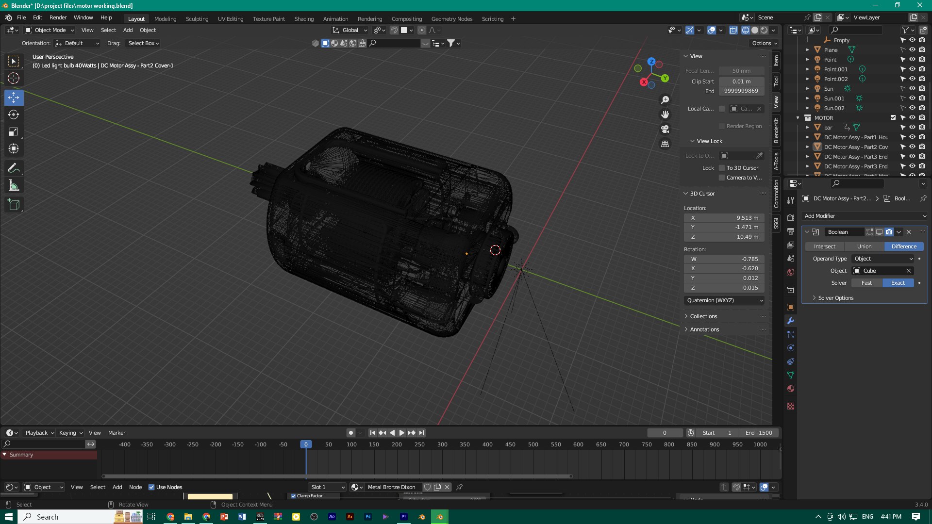Play the animation forward
The image size is (932, 524).
click(x=402, y=433)
